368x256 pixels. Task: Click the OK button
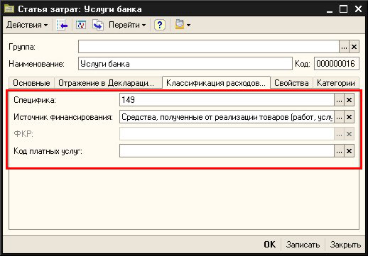(270, 245)
